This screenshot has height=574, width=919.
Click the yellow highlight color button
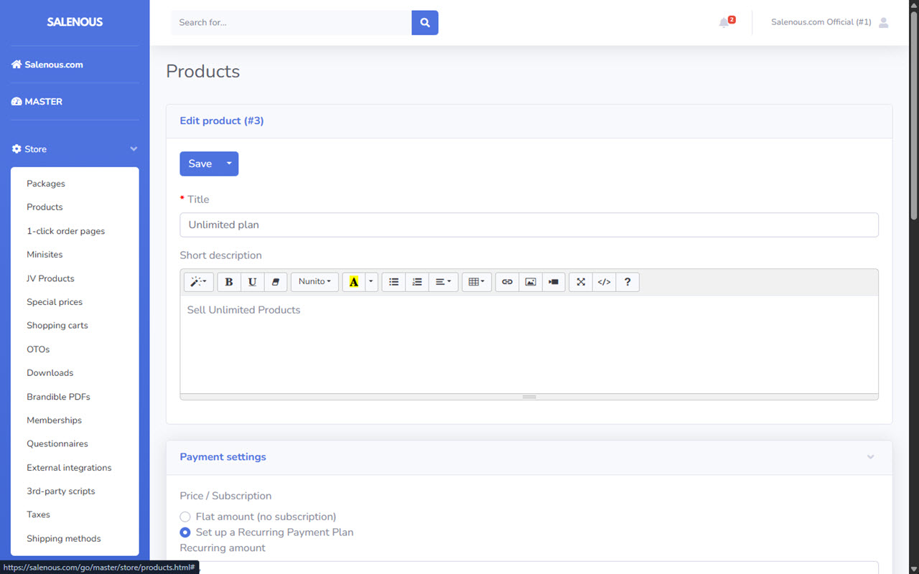[x=353, y=282]
